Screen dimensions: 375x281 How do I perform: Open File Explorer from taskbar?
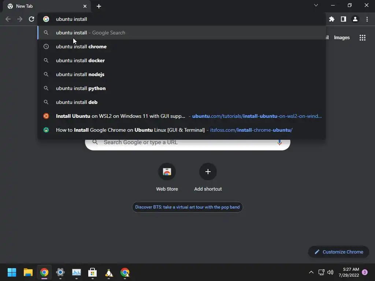pos(28,272)
